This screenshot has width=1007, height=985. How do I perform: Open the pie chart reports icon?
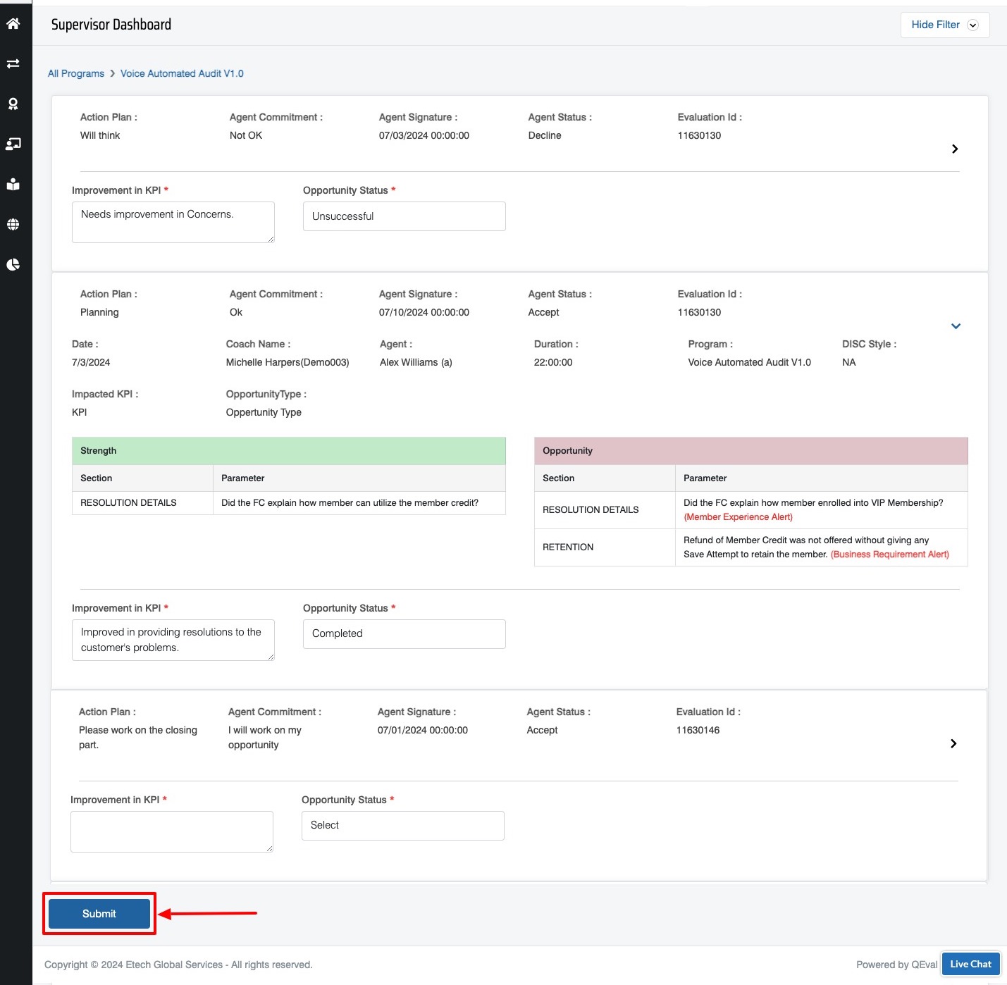click(13, 265)
